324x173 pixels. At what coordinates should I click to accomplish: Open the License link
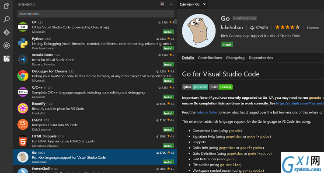tap(313, 28)
